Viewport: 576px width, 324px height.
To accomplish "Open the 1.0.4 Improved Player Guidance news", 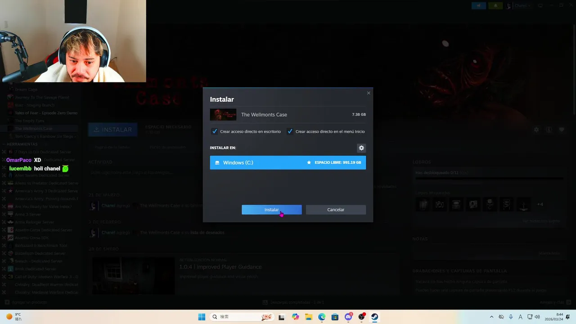I will point(220,267).
